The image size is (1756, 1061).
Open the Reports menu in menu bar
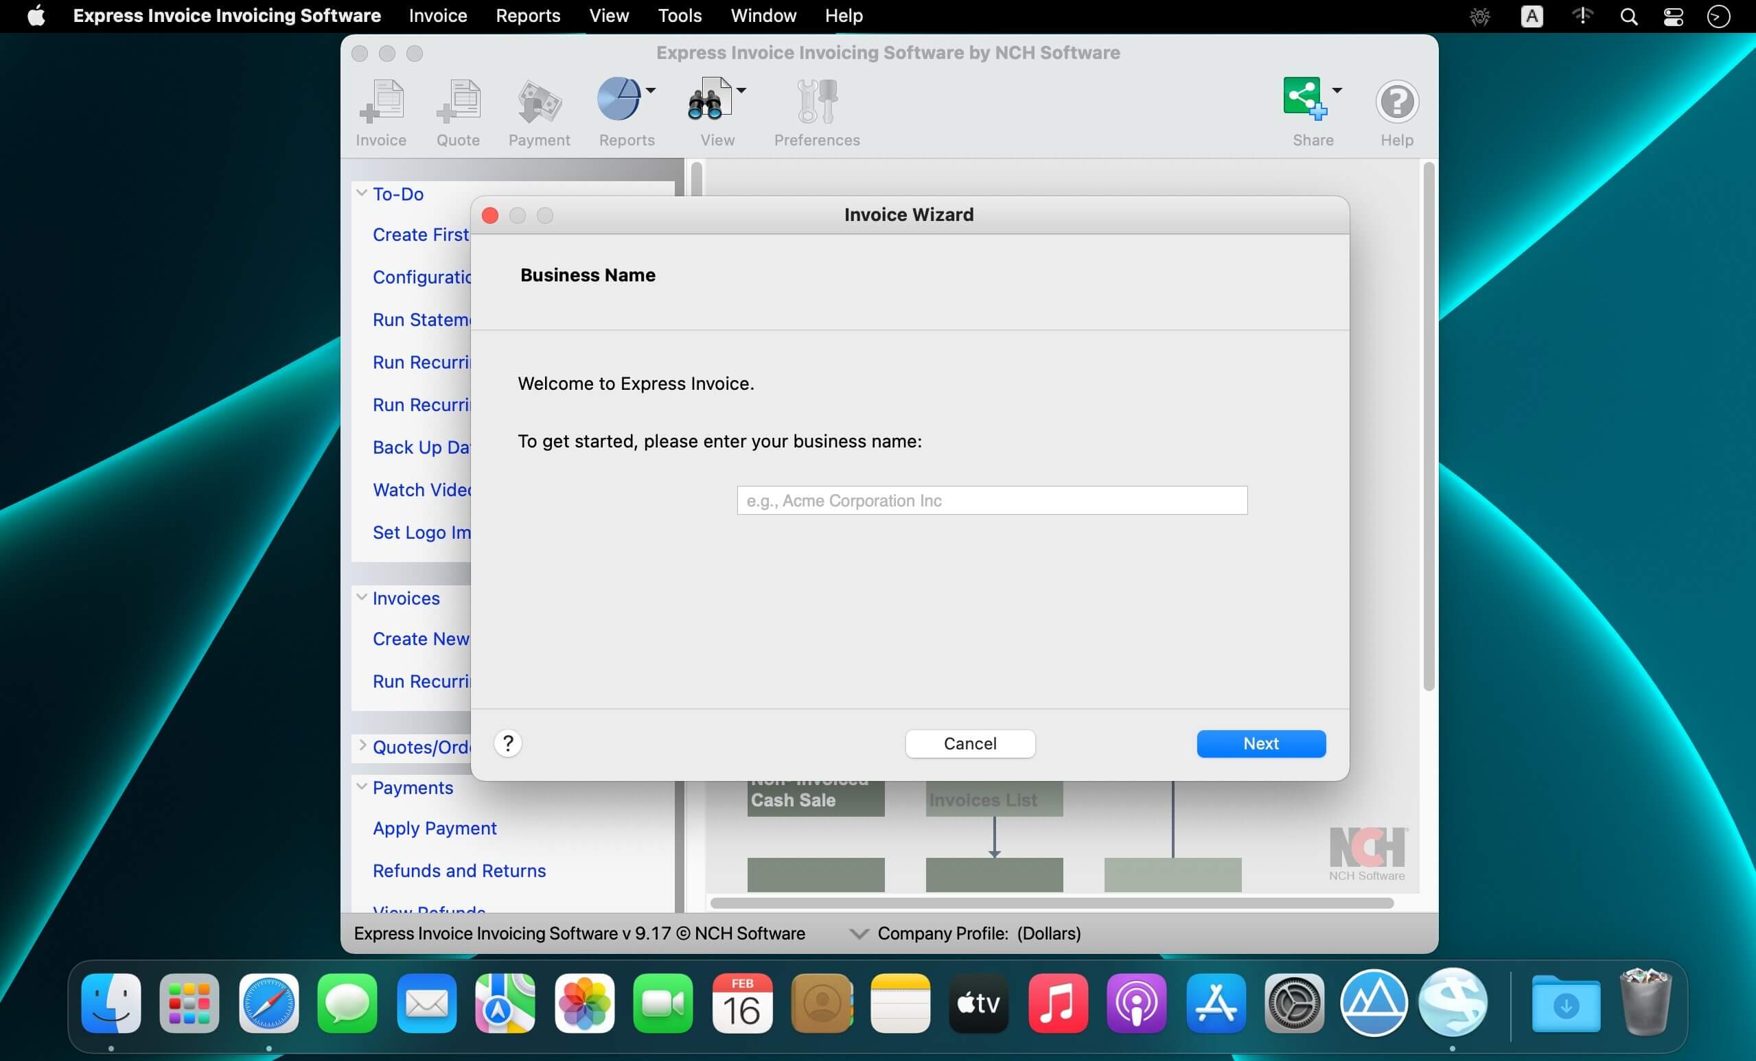(x=528, y=16)
